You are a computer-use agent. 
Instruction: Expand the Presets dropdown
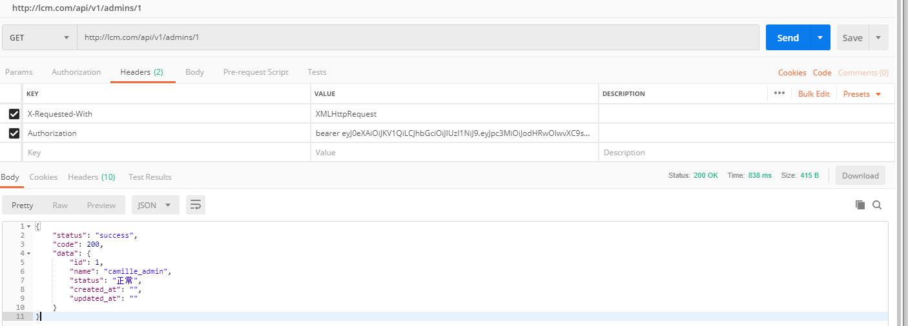862,94
